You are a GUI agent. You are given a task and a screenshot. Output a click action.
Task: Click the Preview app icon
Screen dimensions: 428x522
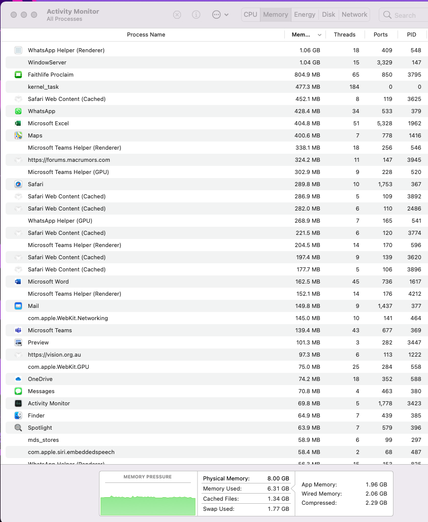[18, 342]
